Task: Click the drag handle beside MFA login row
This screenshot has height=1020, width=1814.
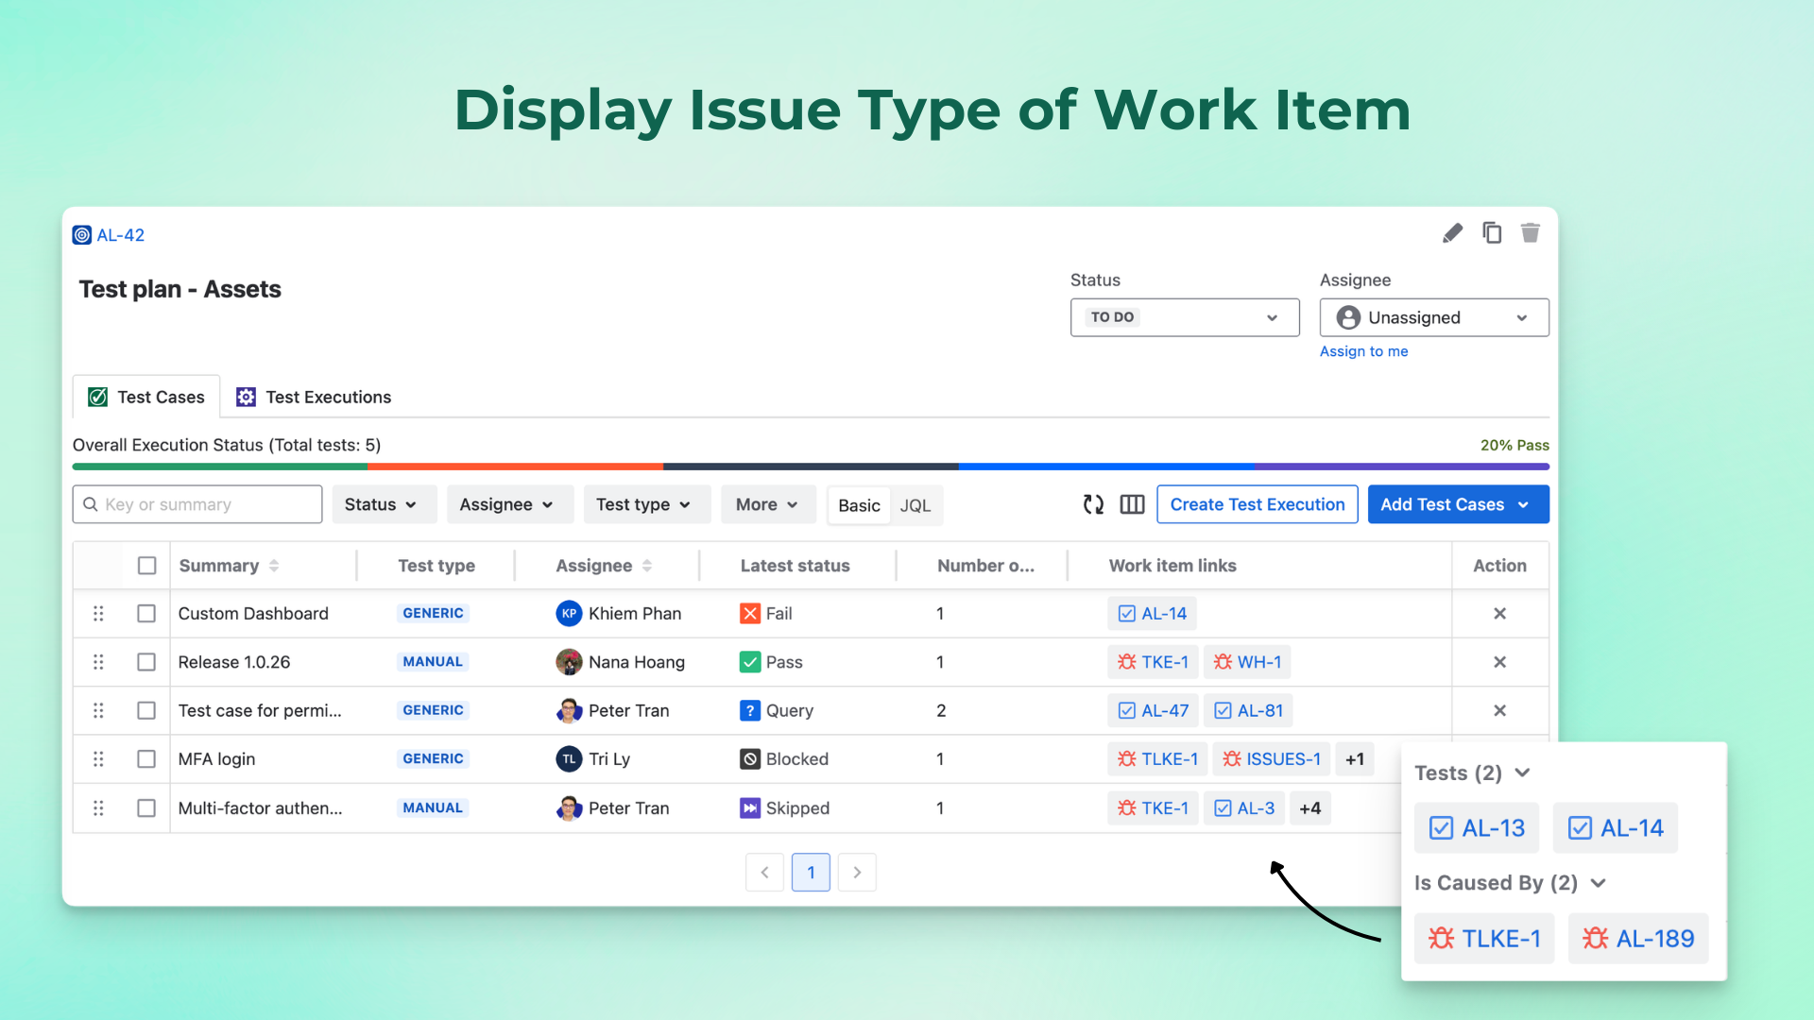Action: (x=98, y=758)
